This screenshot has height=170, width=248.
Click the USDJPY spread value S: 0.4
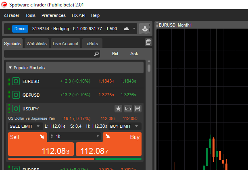pyautogui.click(x=76, y=126)
